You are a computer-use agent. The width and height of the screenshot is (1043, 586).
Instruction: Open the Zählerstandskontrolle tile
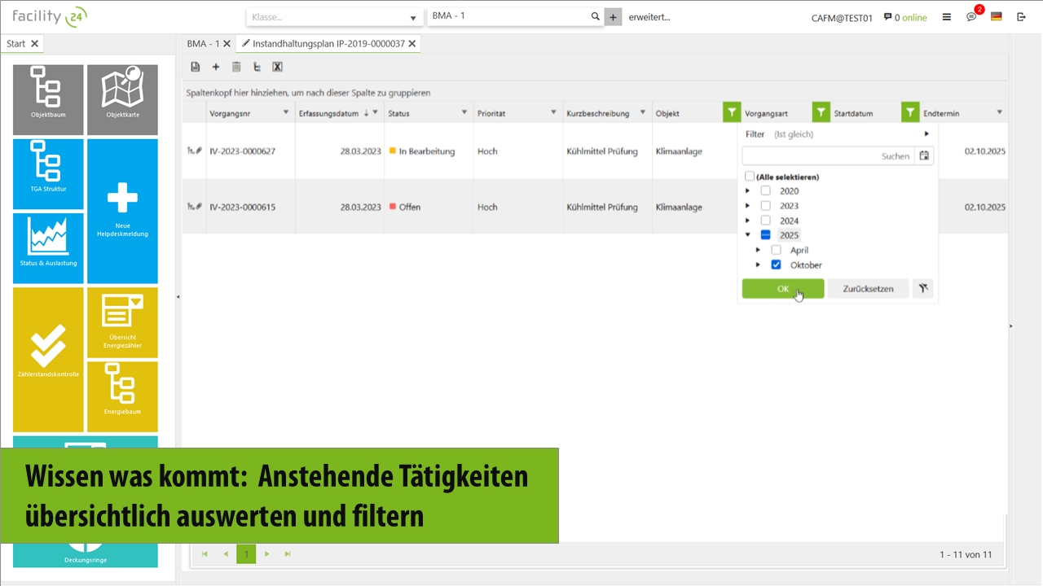pos(48,360)
